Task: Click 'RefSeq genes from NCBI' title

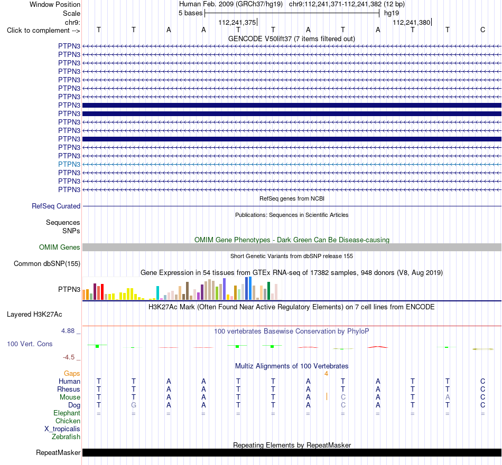Action: coord(292,198)
